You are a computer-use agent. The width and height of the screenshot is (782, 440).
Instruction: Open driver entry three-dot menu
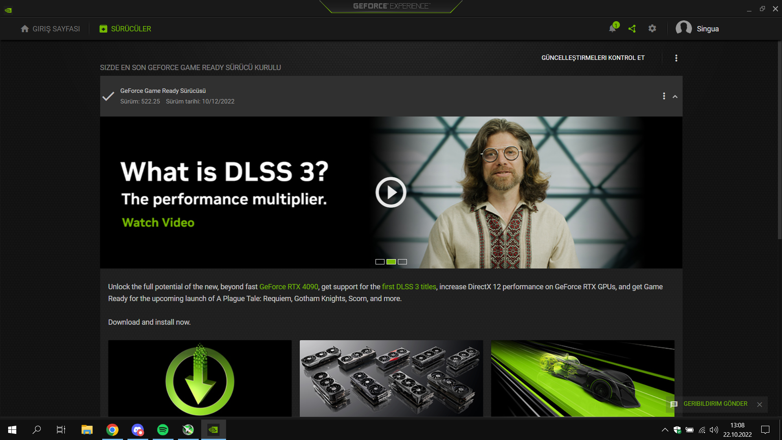tap(664, 96)
